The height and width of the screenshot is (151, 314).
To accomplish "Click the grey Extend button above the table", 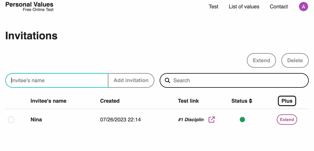I will point(261,60).
